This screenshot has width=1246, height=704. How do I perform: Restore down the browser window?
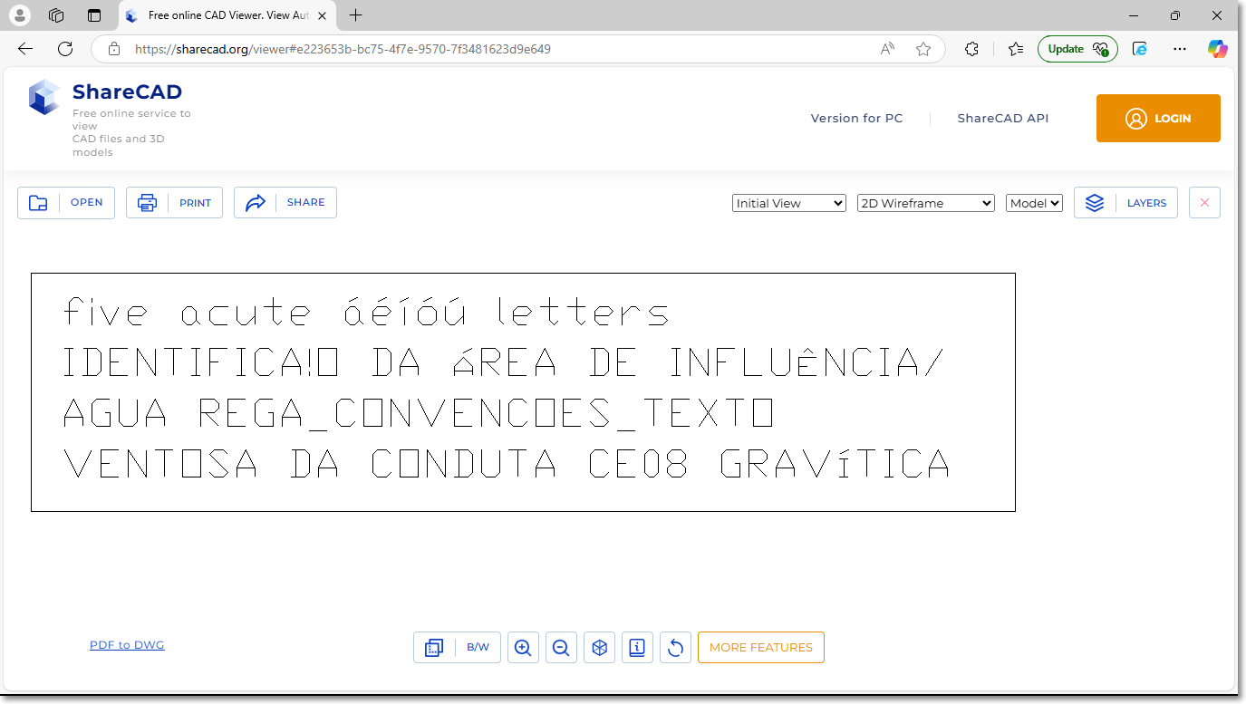(1175, 15)
